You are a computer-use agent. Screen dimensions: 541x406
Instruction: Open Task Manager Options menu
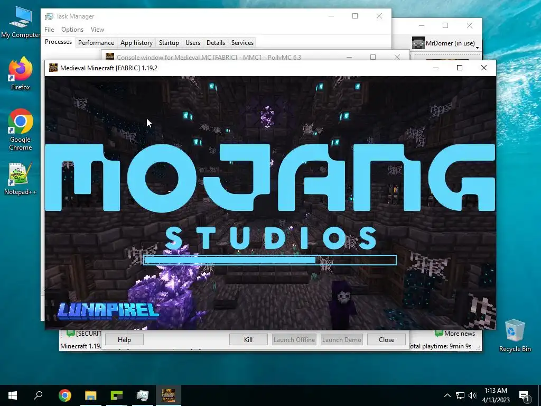tap(72, 30)
